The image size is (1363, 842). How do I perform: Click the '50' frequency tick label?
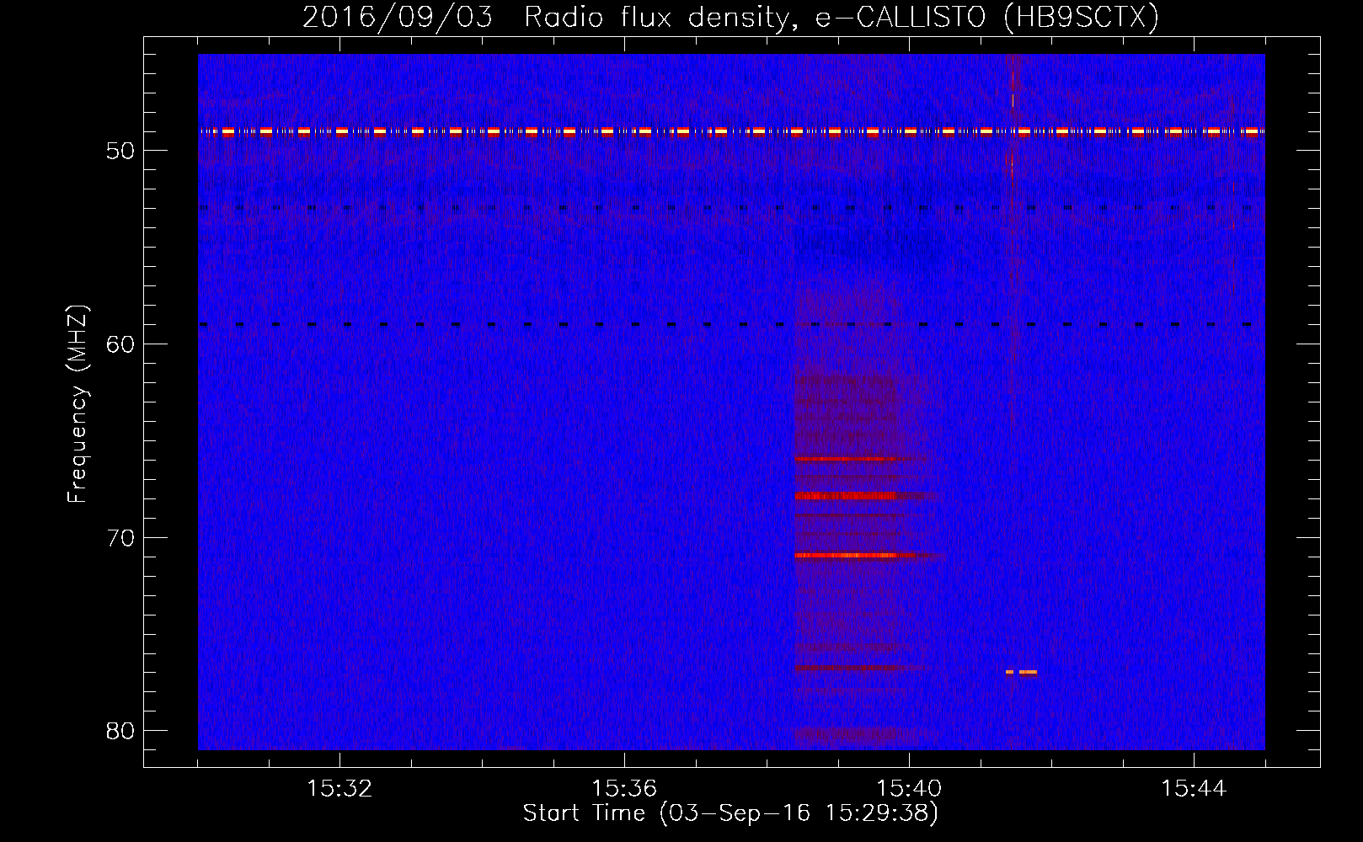(x=120, y=151)
